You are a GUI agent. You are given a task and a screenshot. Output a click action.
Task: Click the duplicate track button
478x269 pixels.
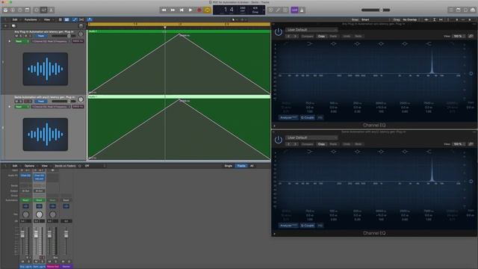tap(13, 26)
